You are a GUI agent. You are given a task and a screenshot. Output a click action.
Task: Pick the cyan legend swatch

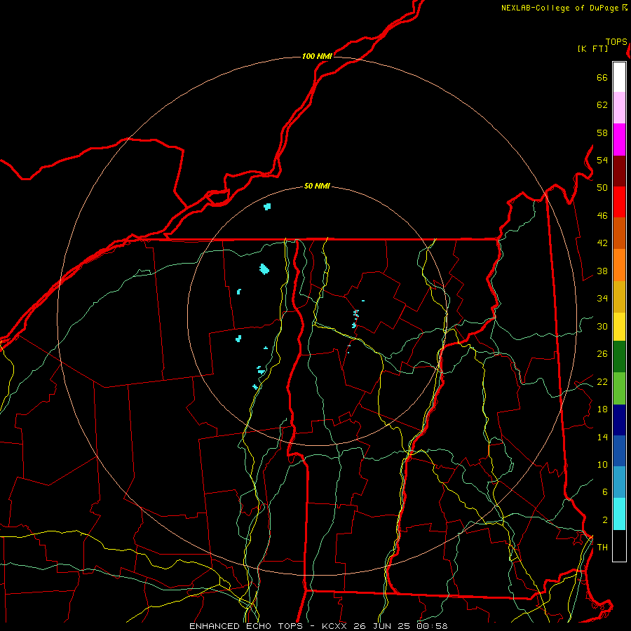click(x=619, y=514)
